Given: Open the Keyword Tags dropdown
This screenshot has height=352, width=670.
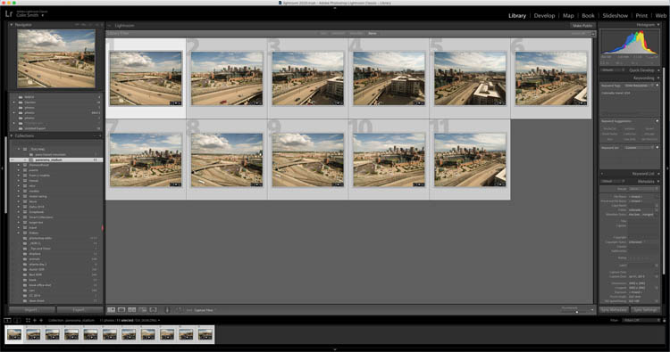Looking at the screenshot, I should 639,86.
